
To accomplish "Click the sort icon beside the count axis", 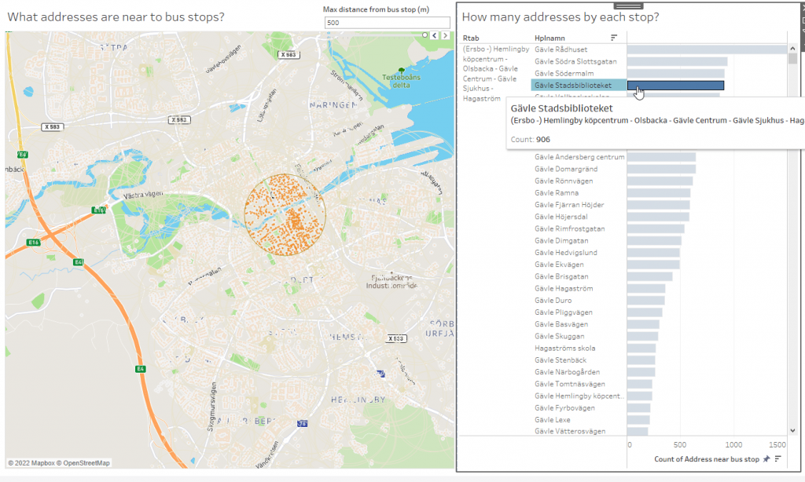I will [x=777, y=459].
